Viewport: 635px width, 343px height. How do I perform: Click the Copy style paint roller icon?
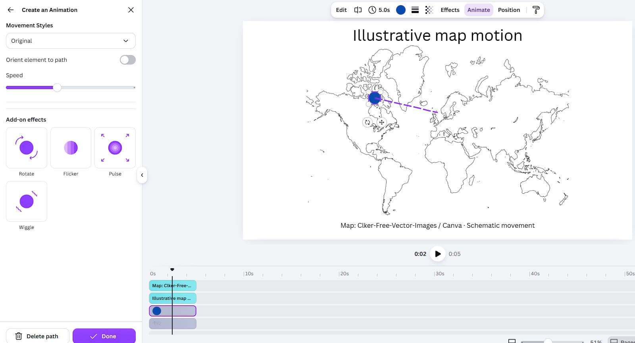click(536, 10)
